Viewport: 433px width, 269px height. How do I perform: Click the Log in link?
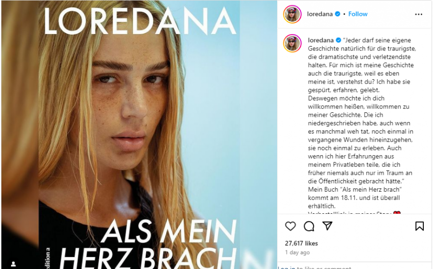[x=286, y=268]
